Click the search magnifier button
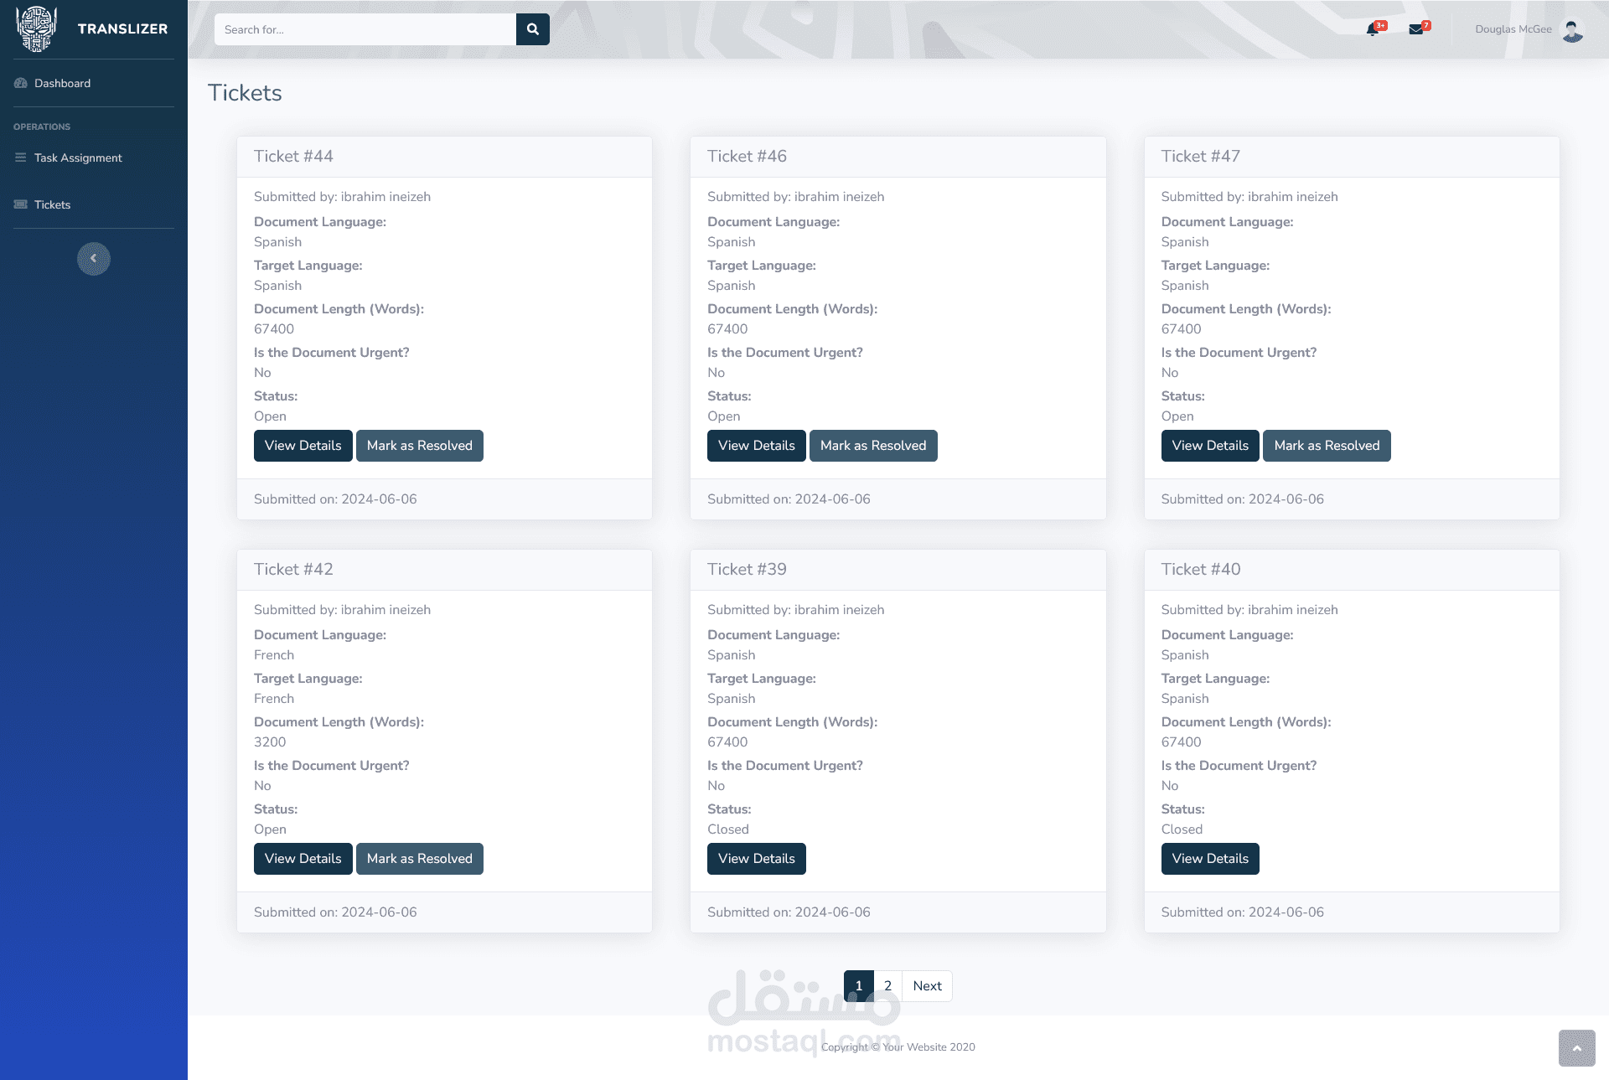 click(532, 29)
